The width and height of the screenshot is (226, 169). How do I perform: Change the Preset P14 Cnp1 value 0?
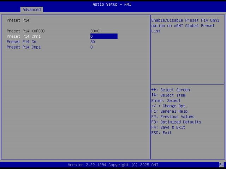pos(91,47)
